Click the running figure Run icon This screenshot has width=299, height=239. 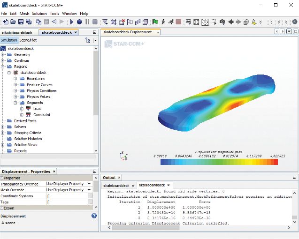pyautogui.click(x=171, y=22)
